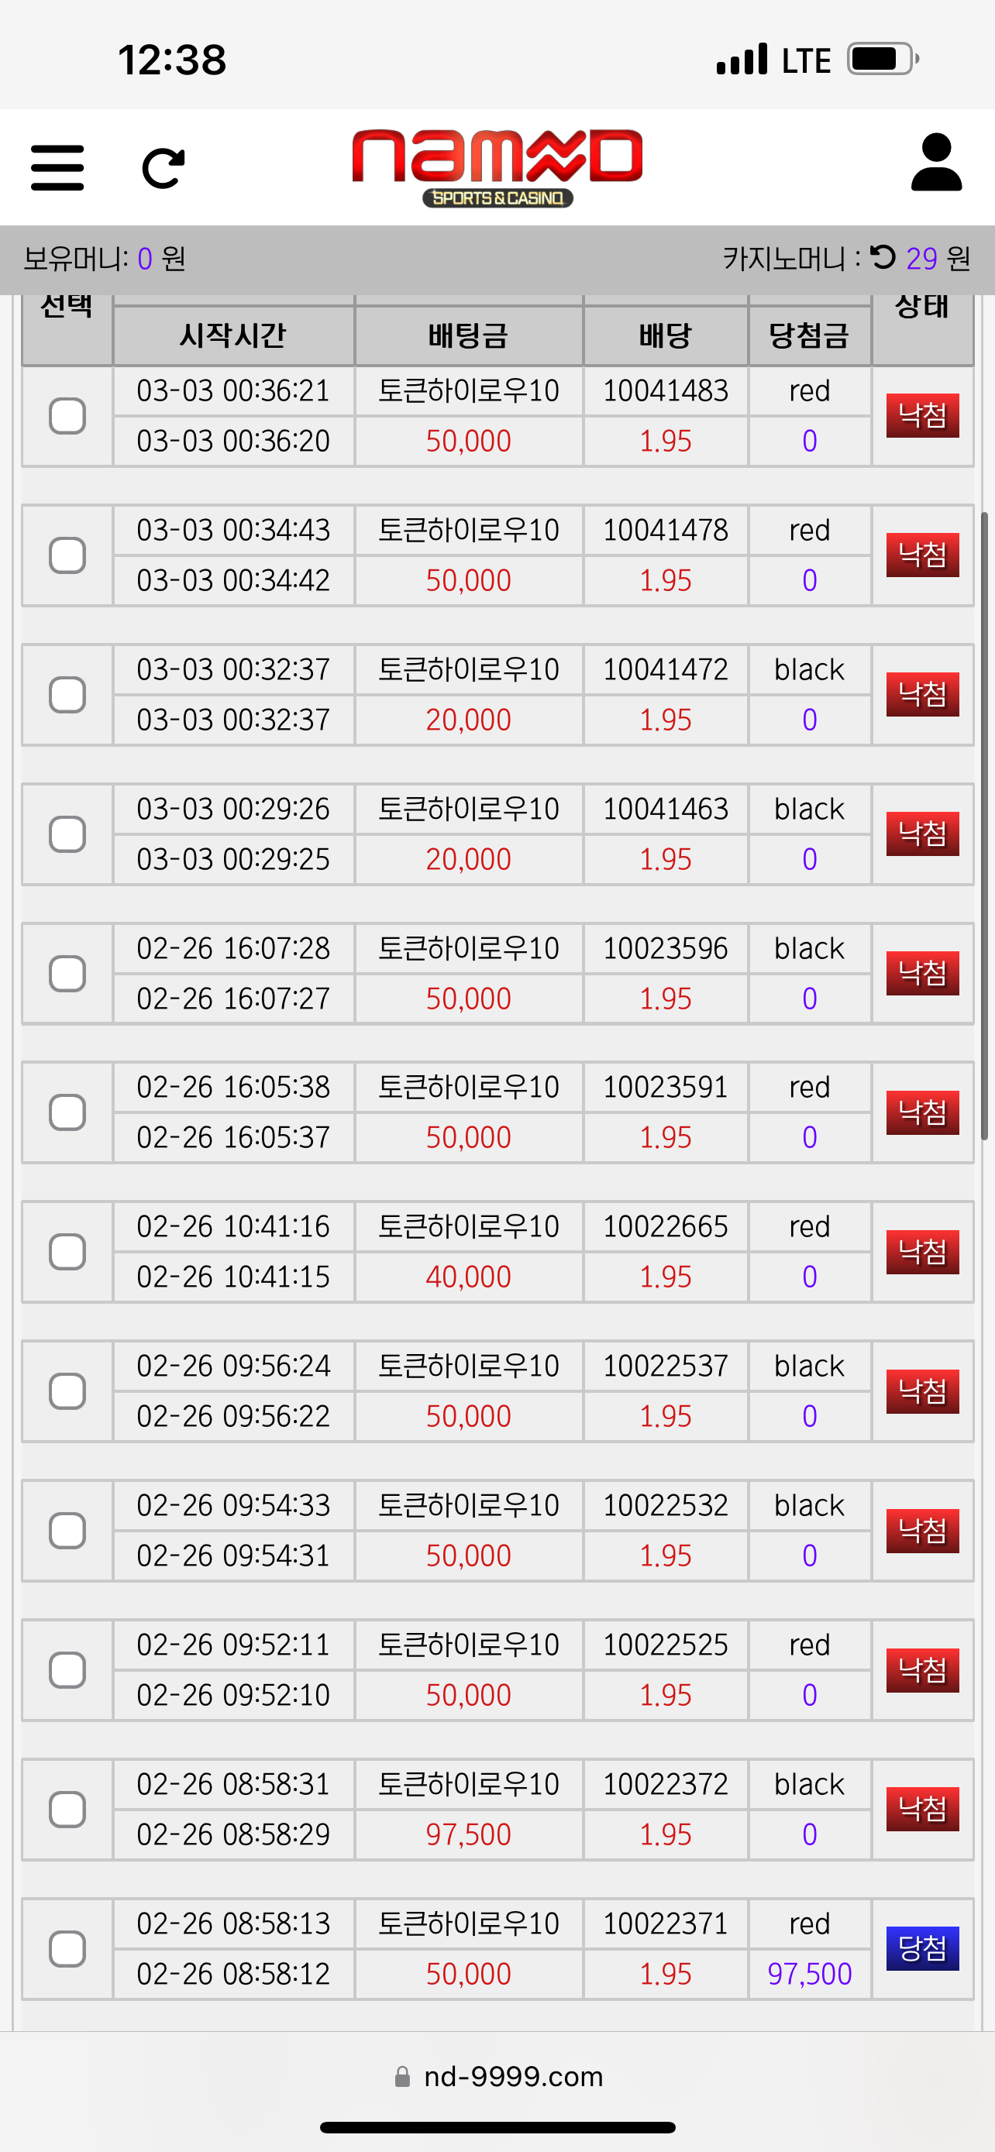Image resolution: width=995 pixels, height=2152 pixels.
Task: Tap the Named Sports & Casino logo
Action: point(497,167)
